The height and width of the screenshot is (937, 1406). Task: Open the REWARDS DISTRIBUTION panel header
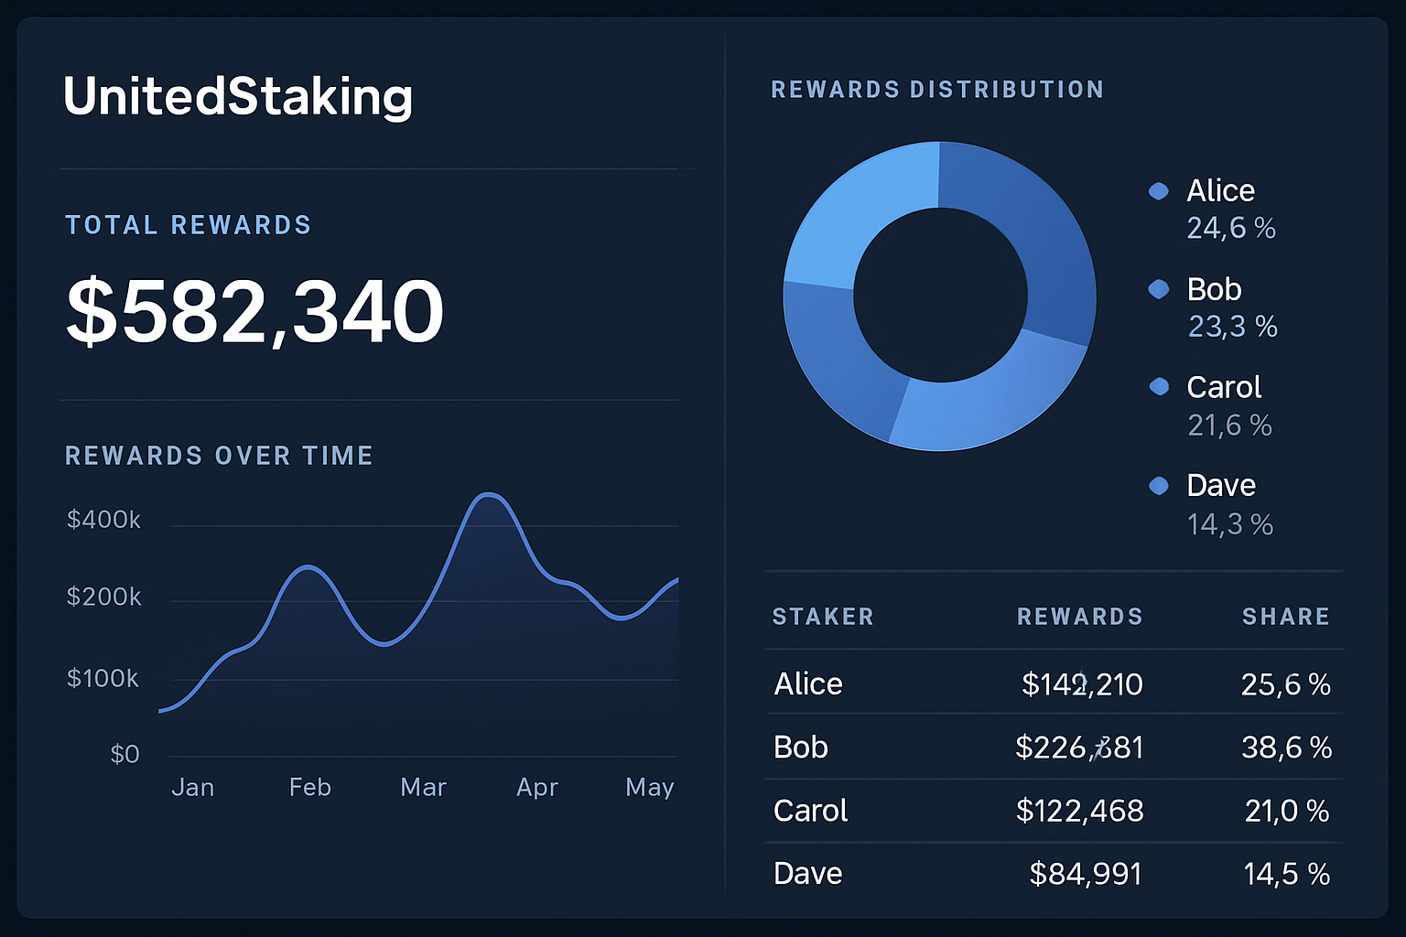click(937, 89)
